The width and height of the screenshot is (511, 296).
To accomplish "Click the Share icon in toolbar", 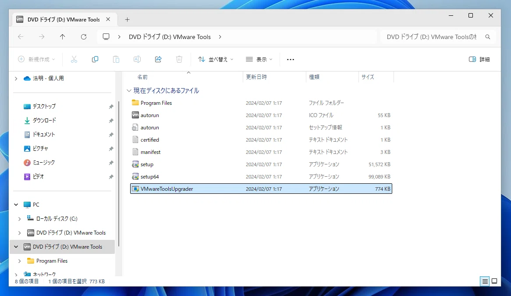I will [x=158, y=59].
